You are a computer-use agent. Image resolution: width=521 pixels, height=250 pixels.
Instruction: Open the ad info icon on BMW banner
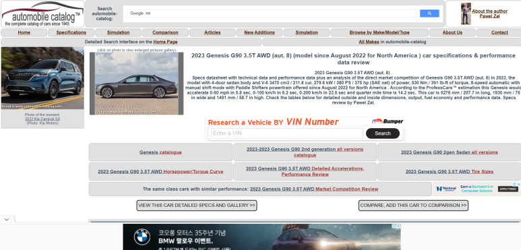(x=394, y=226)
